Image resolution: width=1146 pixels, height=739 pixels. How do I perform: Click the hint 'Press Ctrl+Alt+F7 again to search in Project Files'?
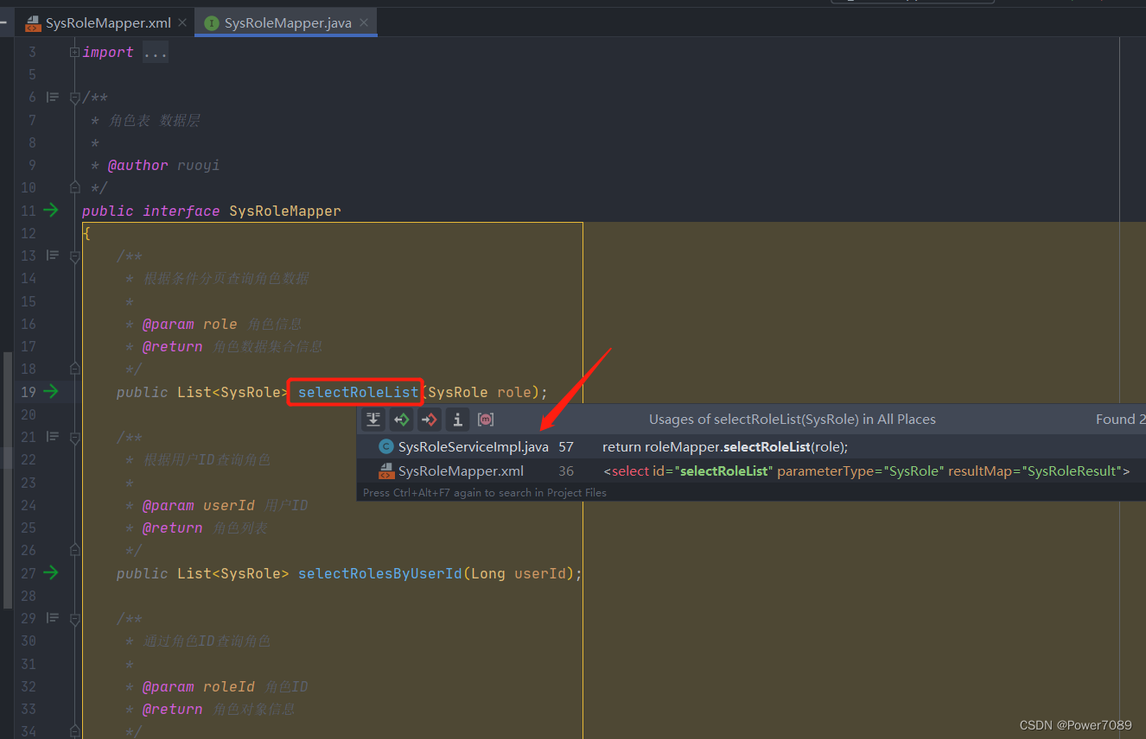click(x=485, y=493)
